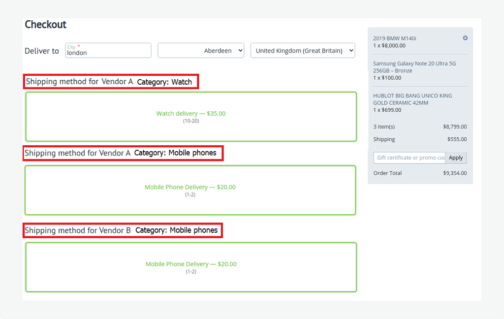Remove the 2019 BMW M140i from cart

point(465,38)
